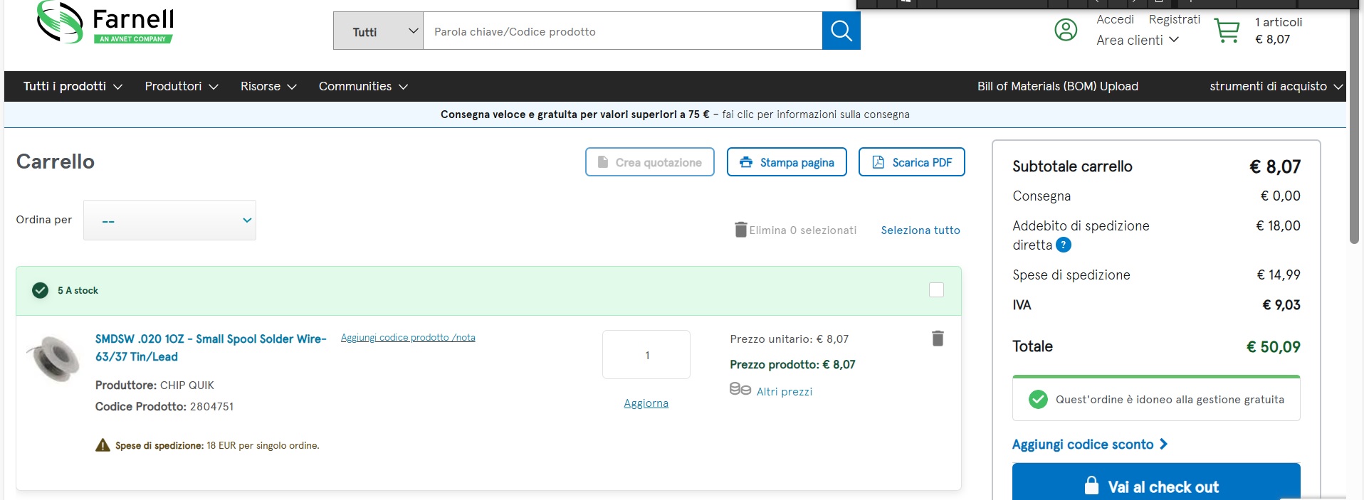Focus the Parola chiave/Codice prodotto search field

622,31
